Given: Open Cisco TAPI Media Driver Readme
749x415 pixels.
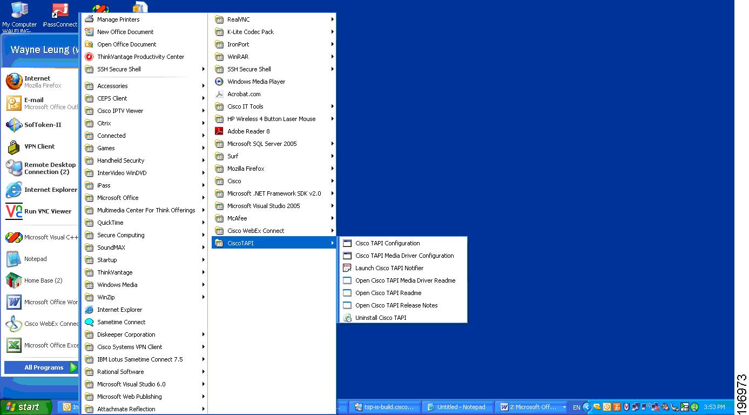Looking at the screenshot, I should click(x=402, y=280).
